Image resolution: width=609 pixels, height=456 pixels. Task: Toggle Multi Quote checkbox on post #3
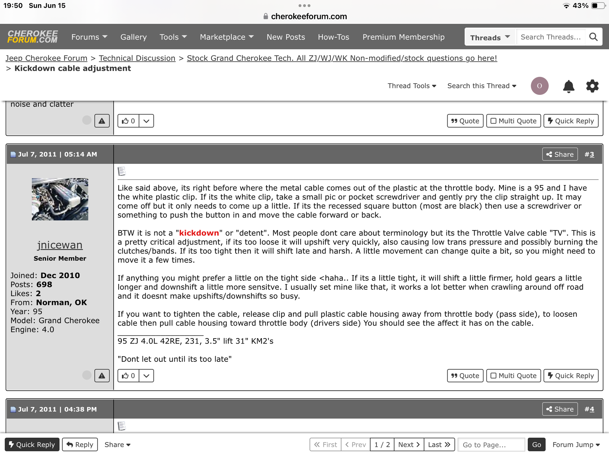(513, 376)
